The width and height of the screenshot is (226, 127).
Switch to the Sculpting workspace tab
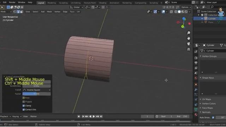click(64, 3)
